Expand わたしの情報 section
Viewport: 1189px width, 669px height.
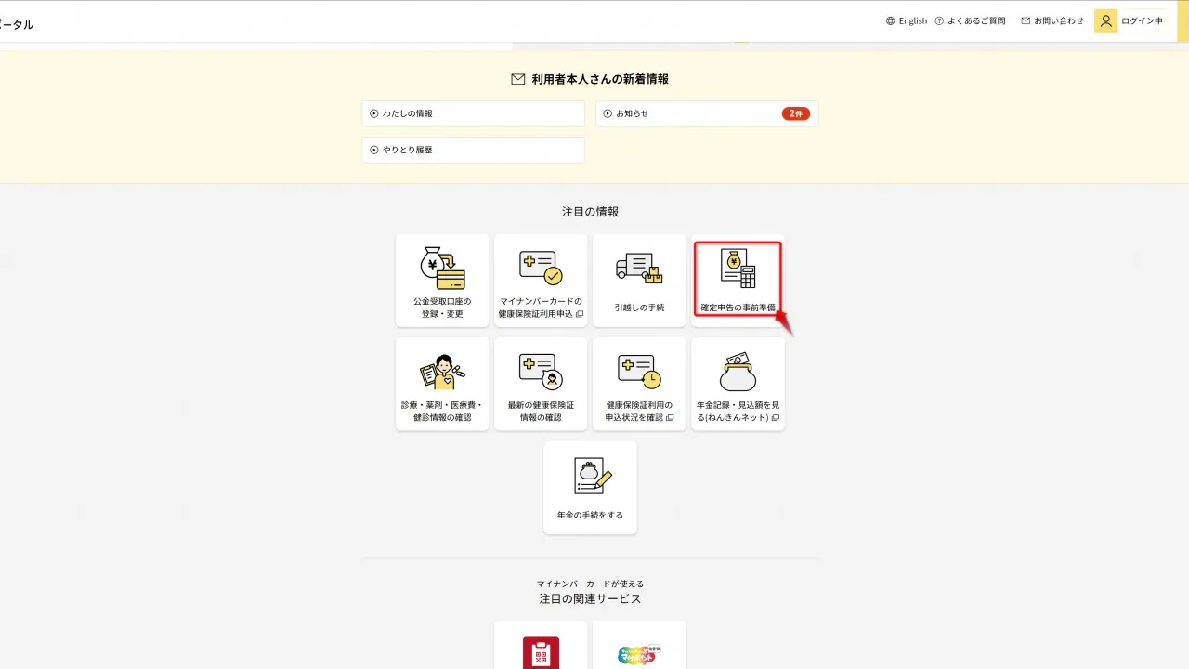coord(473,113)
